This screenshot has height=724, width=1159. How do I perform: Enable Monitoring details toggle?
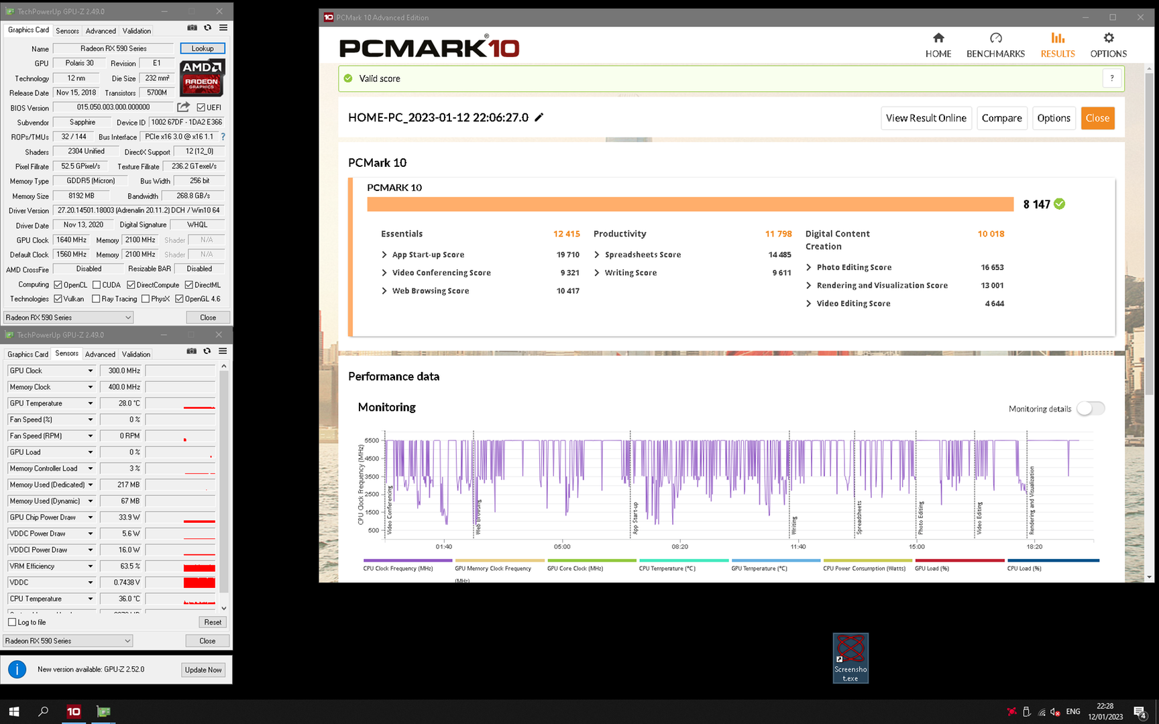point(1091,408)
